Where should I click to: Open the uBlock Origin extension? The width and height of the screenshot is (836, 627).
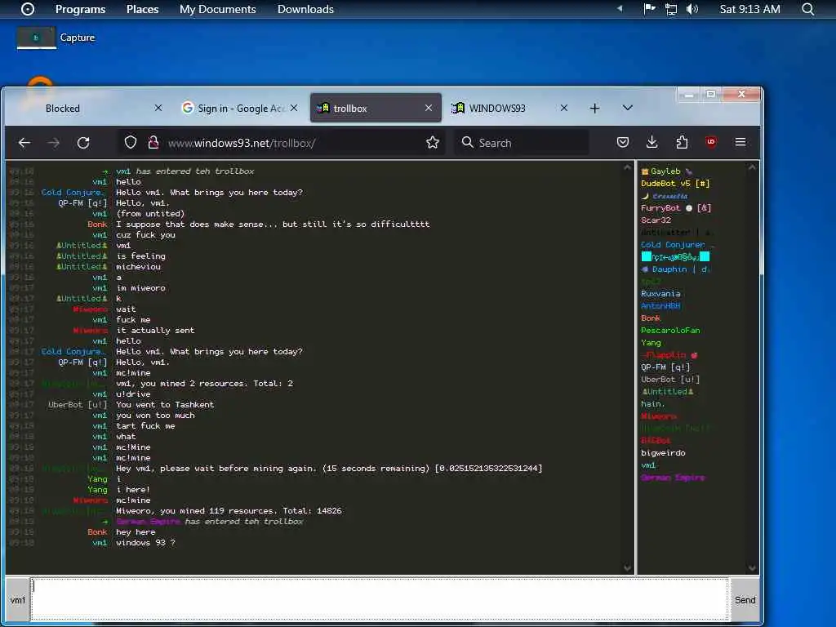tap(711, 142)
